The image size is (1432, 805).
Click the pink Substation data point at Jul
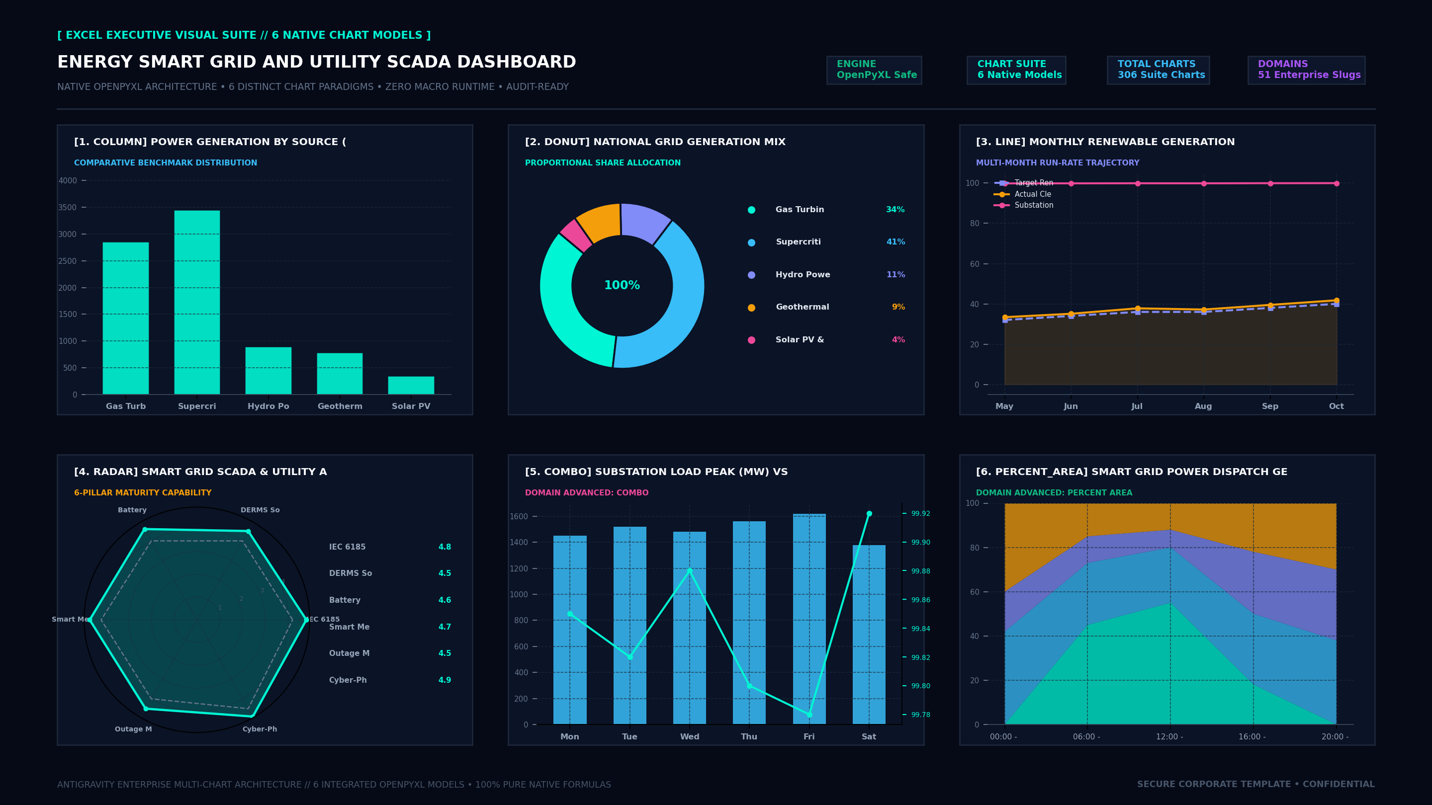click(x=1137, y=183)
